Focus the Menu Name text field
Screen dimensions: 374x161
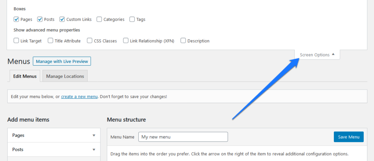(x=183, y=137)
